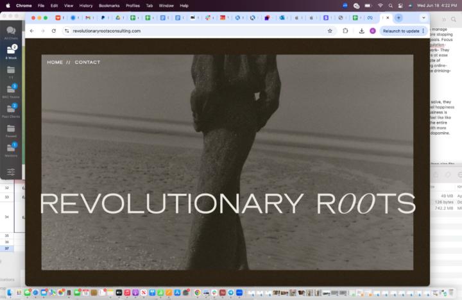Open the Edit menu
462x300 pixels.
(x=54, y=6)
